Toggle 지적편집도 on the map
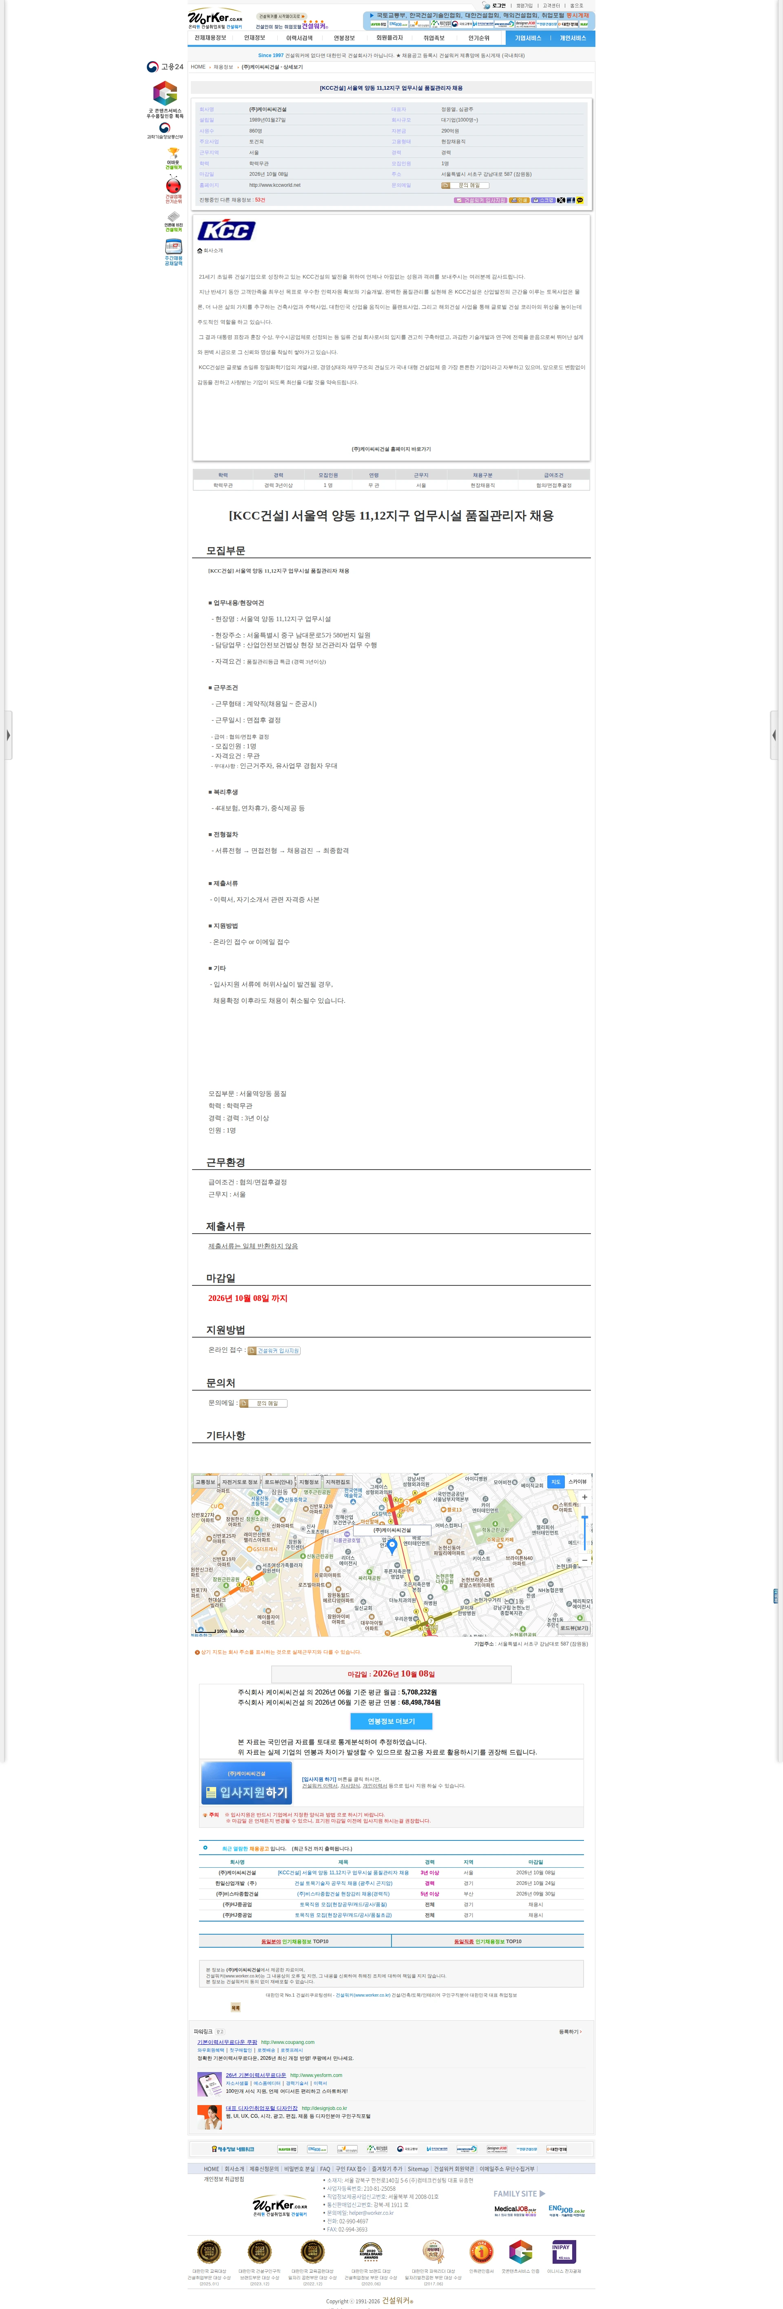This screenshot has width=783, height=2309. click(338, 1482)
